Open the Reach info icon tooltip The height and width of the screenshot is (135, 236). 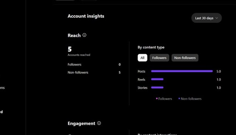coord(84,35)
